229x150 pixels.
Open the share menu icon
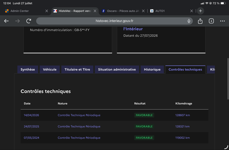[200, 21]
